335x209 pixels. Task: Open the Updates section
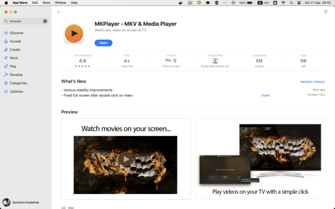point(16,91)
